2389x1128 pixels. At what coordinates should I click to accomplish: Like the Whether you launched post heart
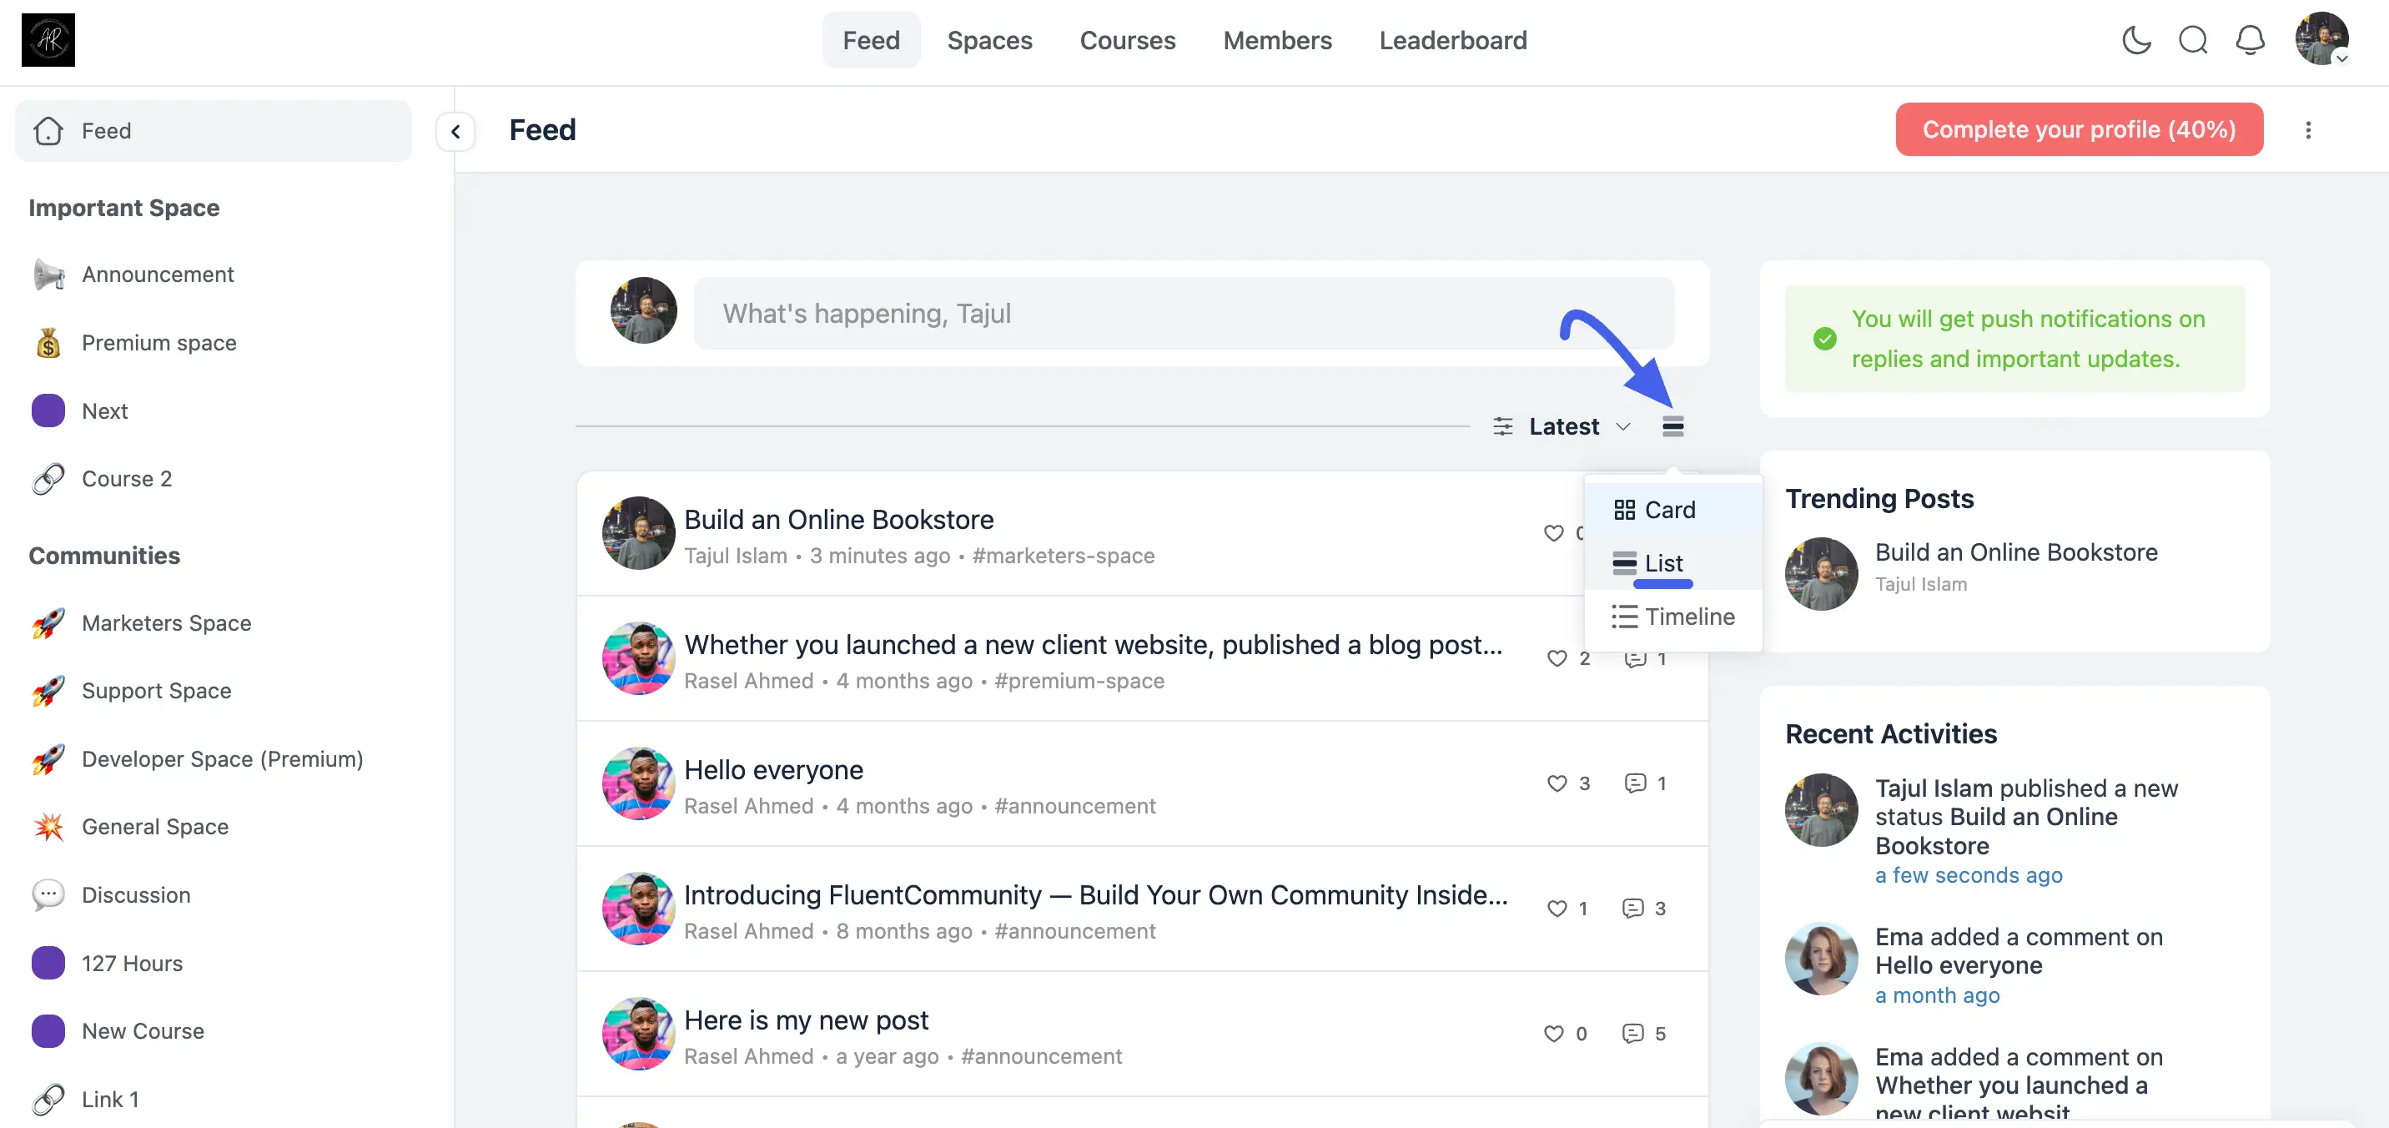[x=1557, y=657]
